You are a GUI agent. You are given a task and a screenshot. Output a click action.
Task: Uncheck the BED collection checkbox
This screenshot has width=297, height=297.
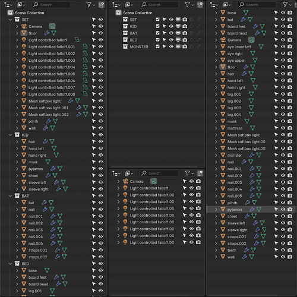(157, 40)
